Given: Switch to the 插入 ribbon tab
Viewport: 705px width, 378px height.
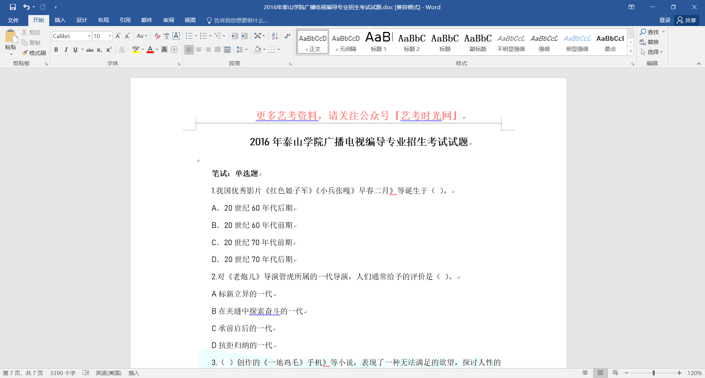Looking at the screenshot, I should [60, 20].
